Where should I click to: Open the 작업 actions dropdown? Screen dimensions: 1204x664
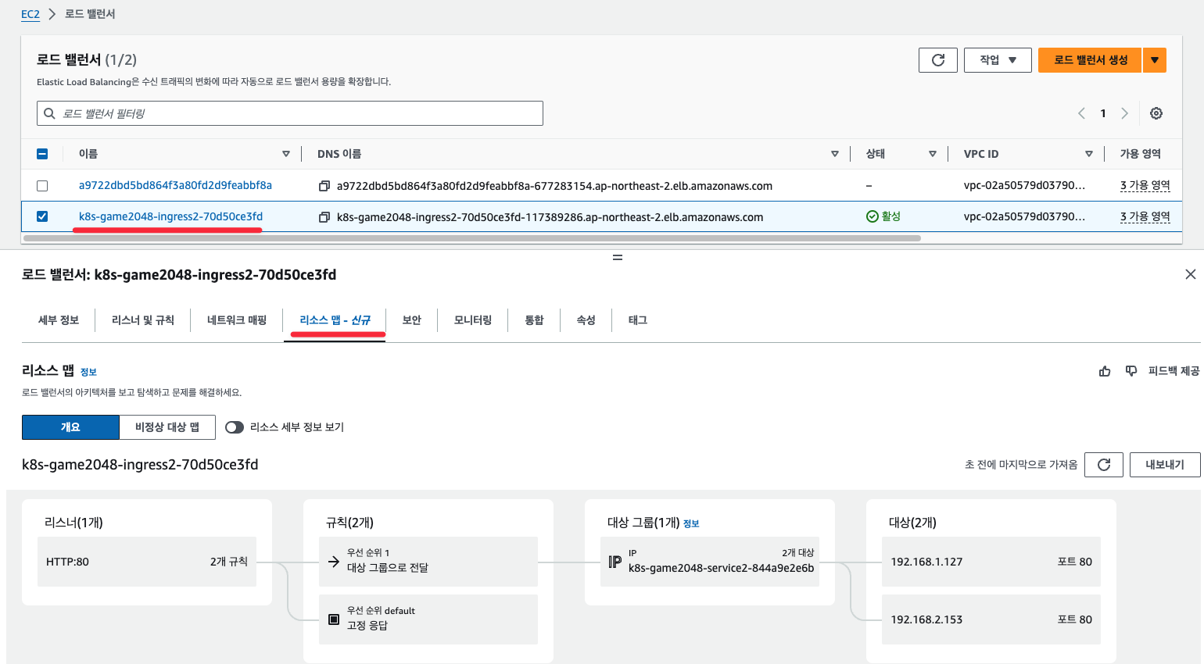[x=998, y=60]
